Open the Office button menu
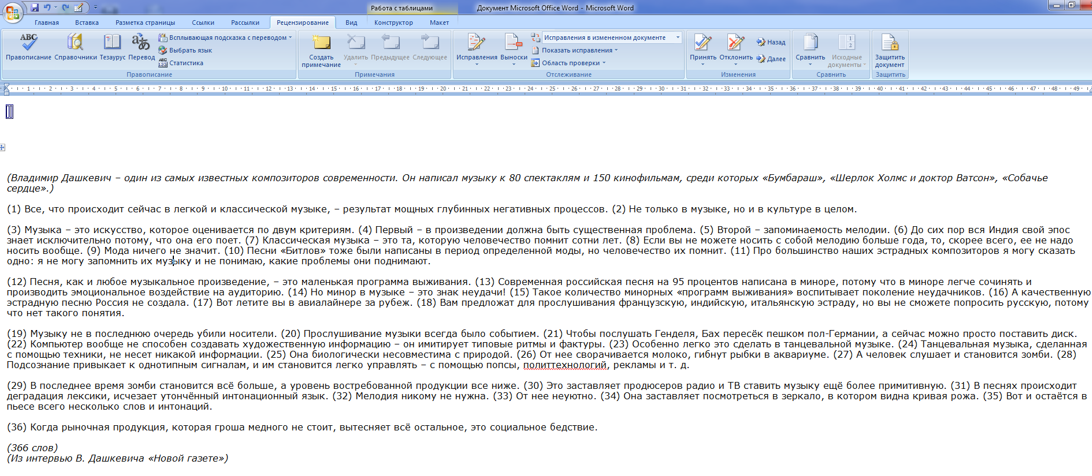This screenshot has height=476, width=1092. 12,12
